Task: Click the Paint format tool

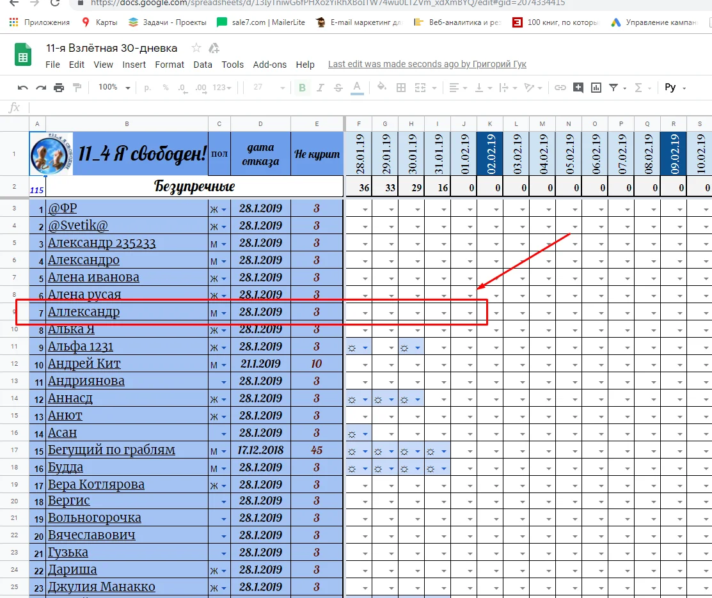Action: tap(76, 88)
